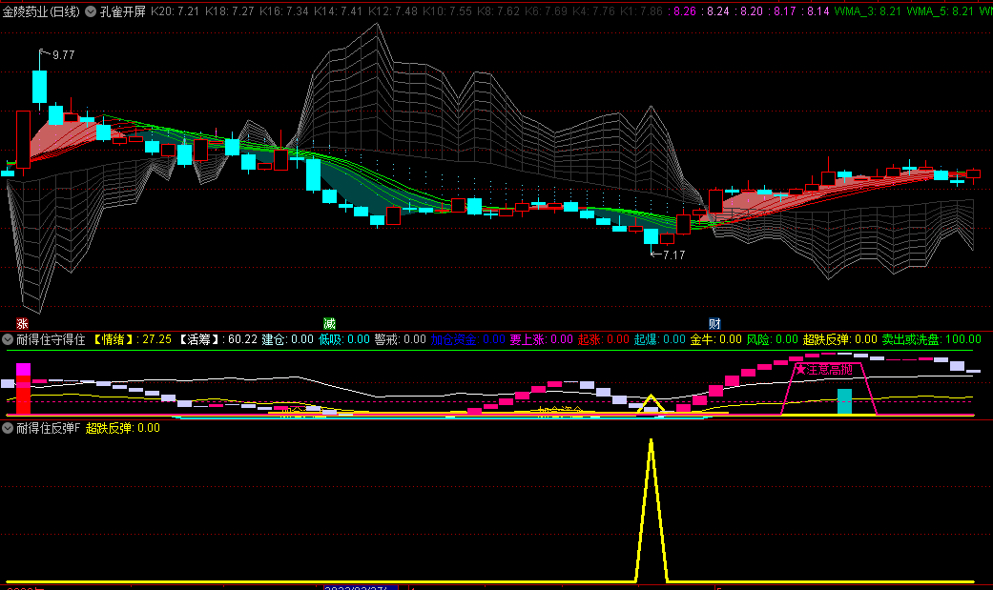Select the 金牛: 0.00 readout
Viewport: 993px width, 590px height.
pyautogui.click(x=716, y=339)
